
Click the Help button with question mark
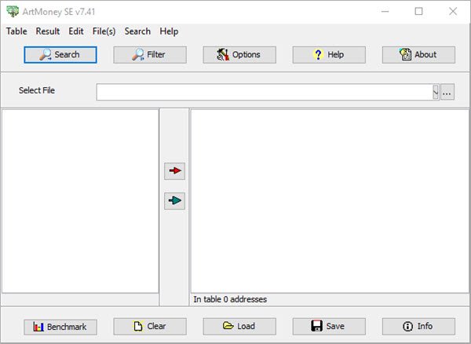(x=329, y=55)
